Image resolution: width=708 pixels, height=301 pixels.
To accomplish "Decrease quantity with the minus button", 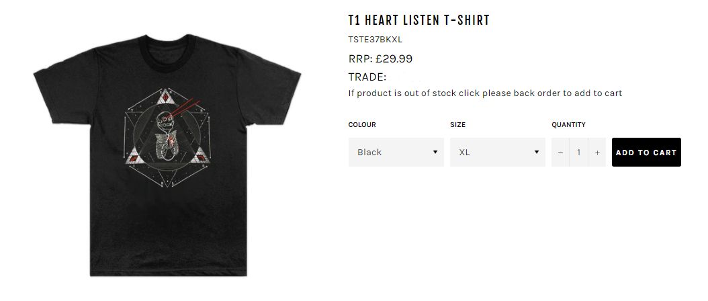I will pyautogui.click(x=560, y=153).
